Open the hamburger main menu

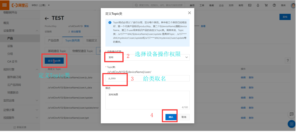tap(5, 5)
